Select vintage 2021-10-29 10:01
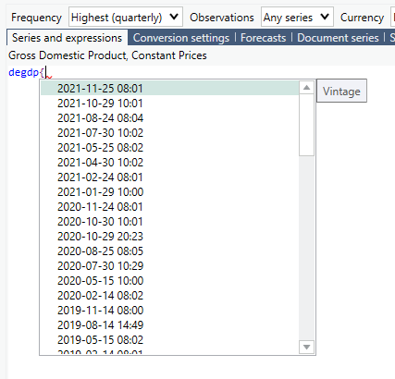This screenshot has height=379, width=395. 170,104
